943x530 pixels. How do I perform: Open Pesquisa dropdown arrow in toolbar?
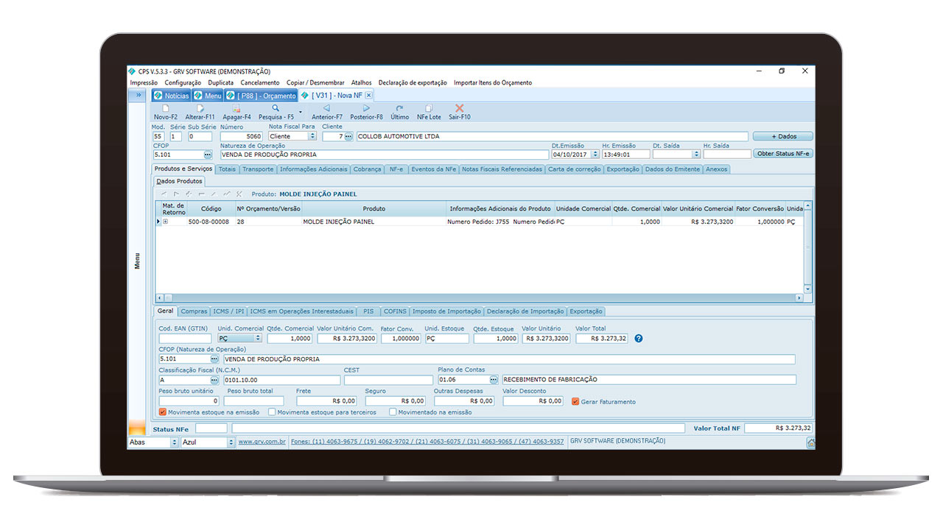[x=300, y=113]
